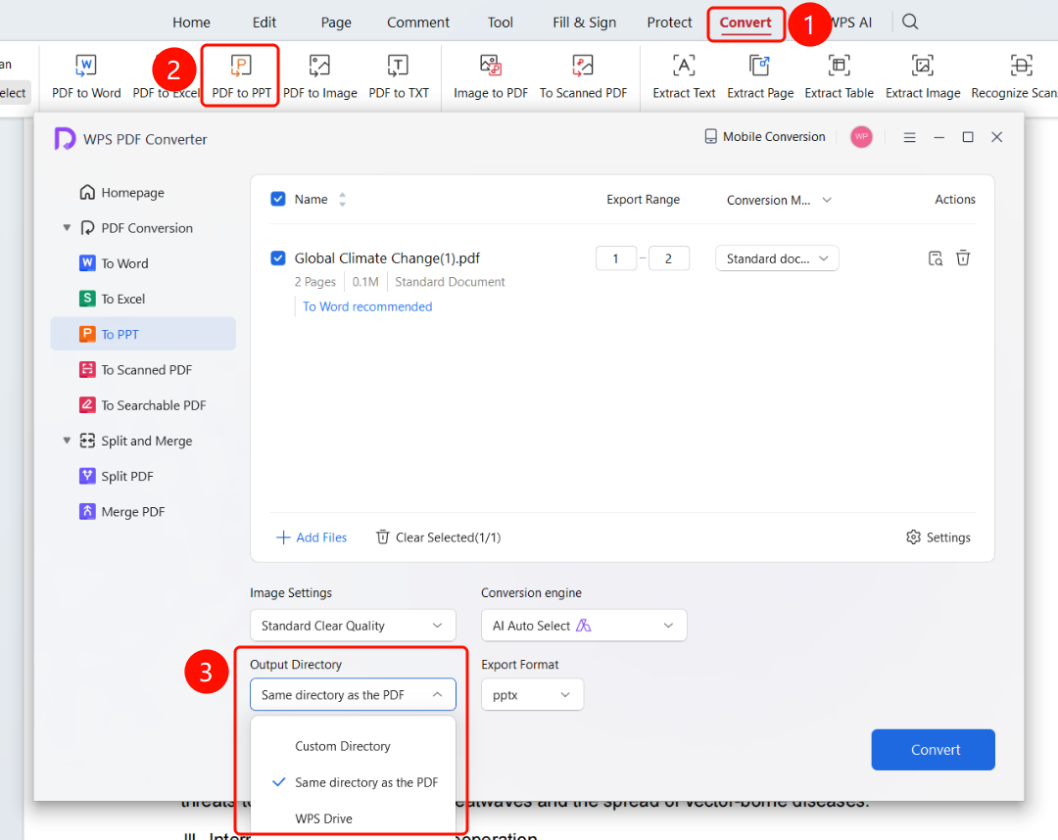Open the Image to PDF tool
Image resolution: width=1058 pixels, height=840 pixels.
coord(491,76)
